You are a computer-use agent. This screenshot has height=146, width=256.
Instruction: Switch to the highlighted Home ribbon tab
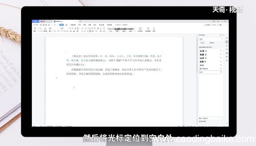(61, 25)
